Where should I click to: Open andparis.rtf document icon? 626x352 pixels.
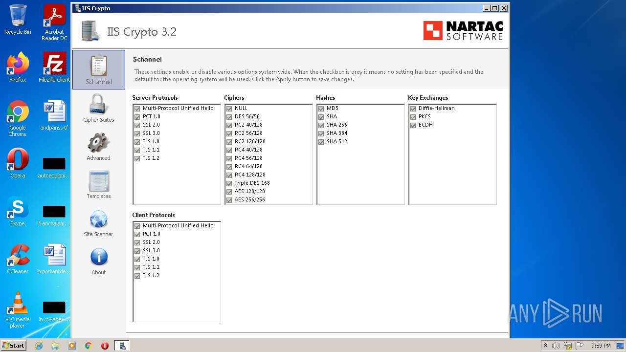(54, 115)
